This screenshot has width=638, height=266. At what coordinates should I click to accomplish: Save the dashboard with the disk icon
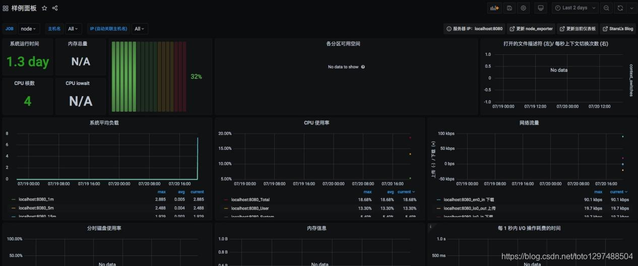(x=509, y=8)
